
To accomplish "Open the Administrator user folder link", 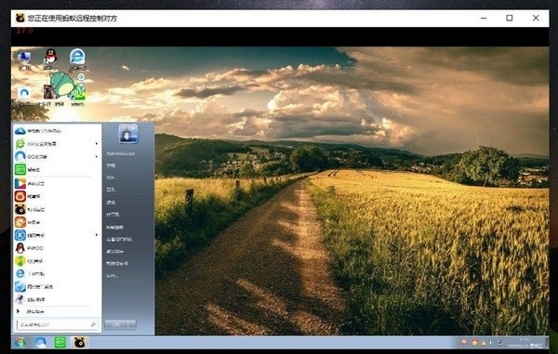I will coord(120,153).
